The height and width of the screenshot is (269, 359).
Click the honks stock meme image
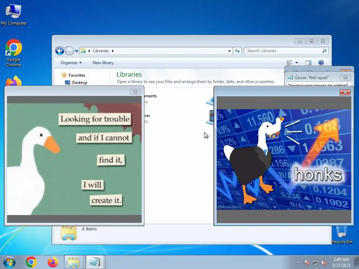coord(284,159)
